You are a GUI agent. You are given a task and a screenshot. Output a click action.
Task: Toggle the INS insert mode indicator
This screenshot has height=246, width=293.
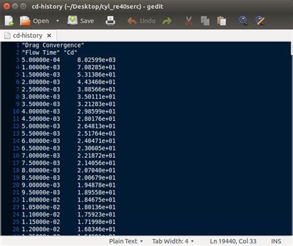point(276,241)
